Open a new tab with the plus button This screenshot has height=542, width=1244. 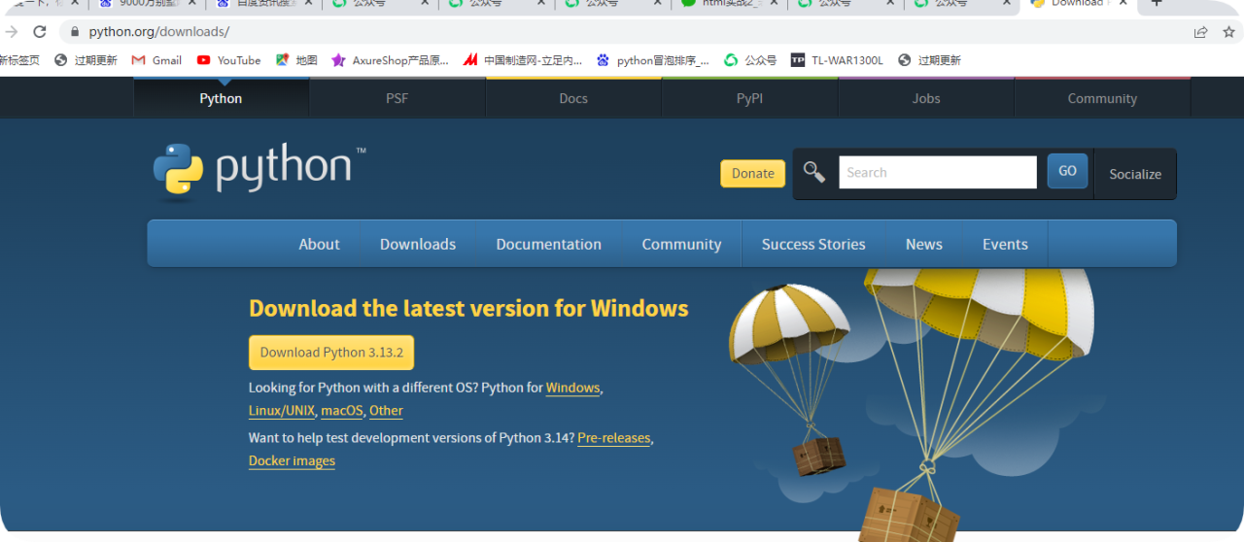(x=1157, y=3)
